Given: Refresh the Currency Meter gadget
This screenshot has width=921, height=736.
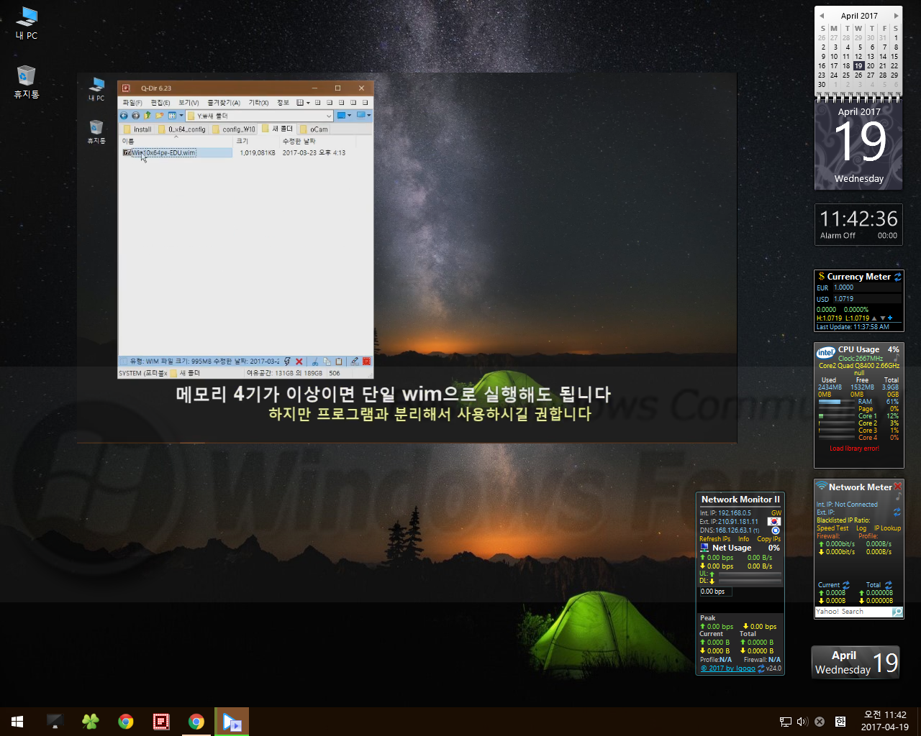Looking at the screenshot, I should coord(898,277).
